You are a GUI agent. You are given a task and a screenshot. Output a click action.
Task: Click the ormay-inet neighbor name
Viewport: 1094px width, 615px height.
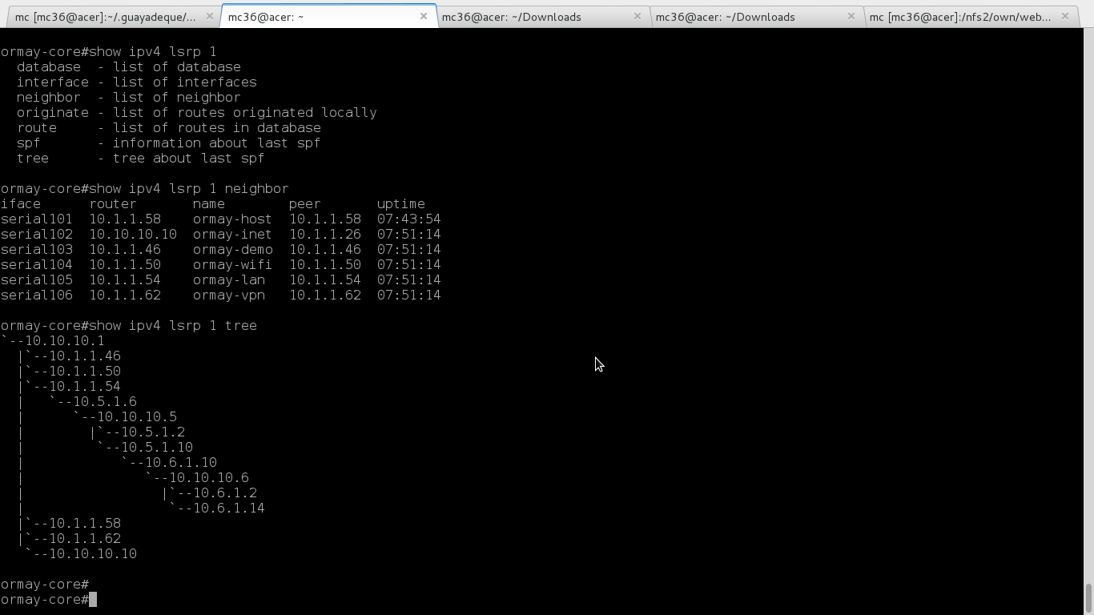(232, 235)
